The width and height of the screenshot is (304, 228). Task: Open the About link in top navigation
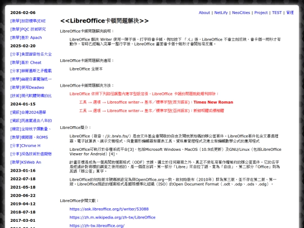pos(204,12)
